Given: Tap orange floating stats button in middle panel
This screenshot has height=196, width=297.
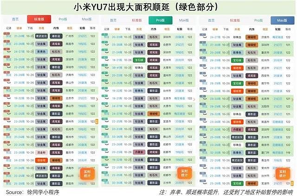Looking at the screenshot, I should tap(184, 173).
